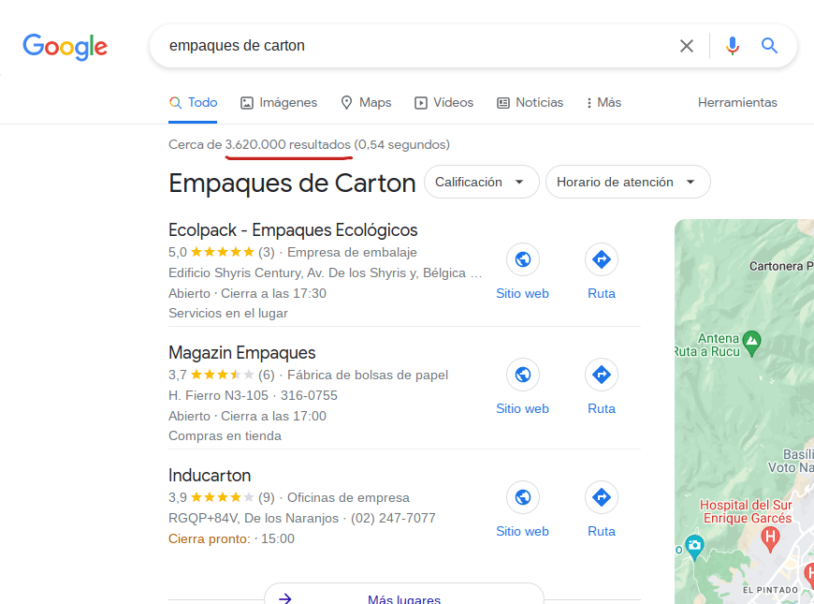Screen dimensions: 814x604
Task: Click the H. Fierro N3-105 address
Action: 218,395
